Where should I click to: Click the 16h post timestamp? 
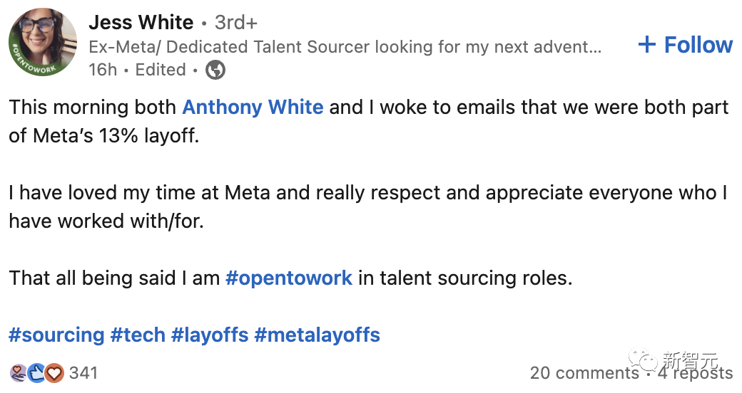(103, 70)
